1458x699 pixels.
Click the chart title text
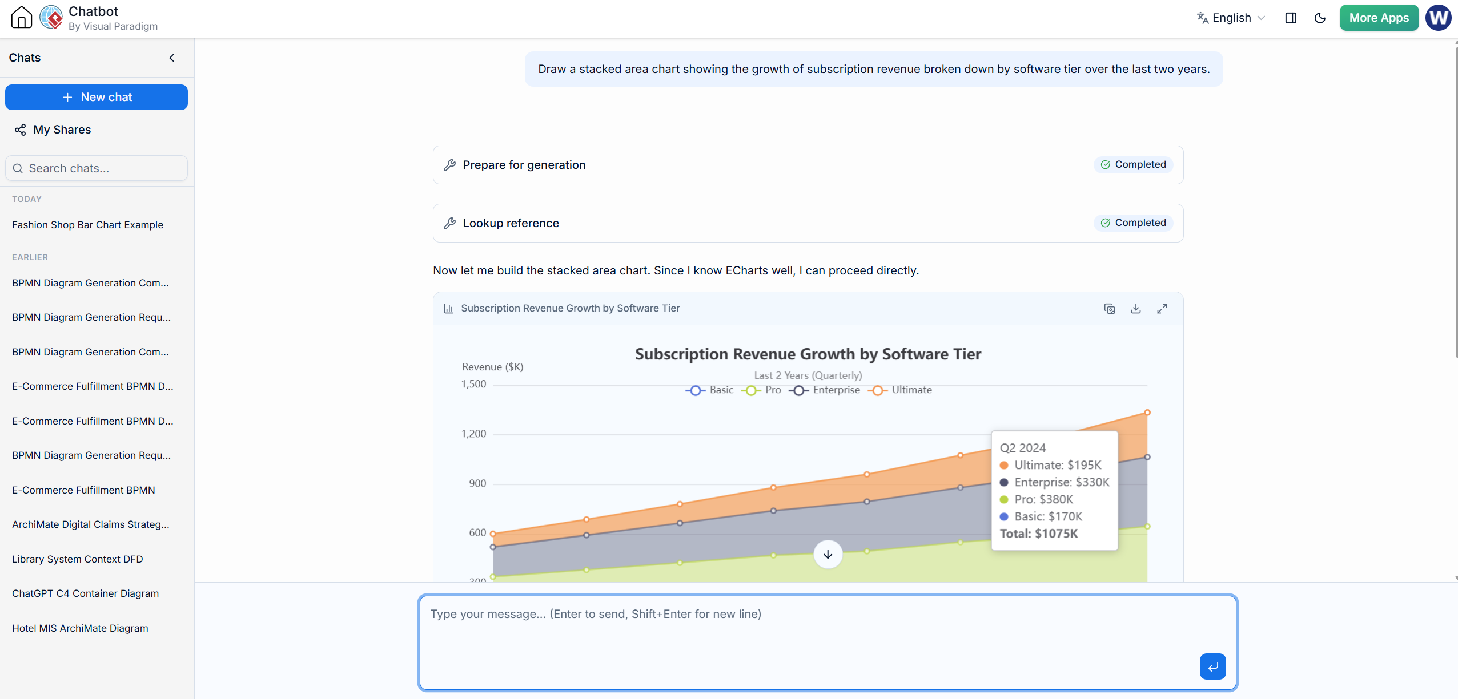coord(808,354)
